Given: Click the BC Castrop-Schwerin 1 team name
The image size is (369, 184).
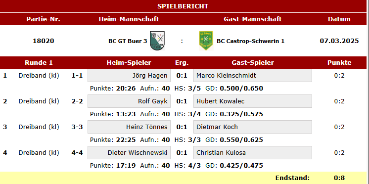Looking at the screenshot, I should tap(251, 41).
